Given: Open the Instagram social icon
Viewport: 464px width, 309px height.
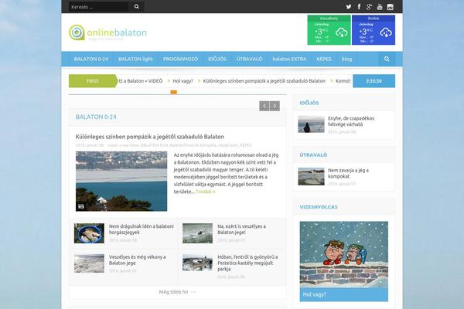Looking at the screenshot, I should 391,7.
